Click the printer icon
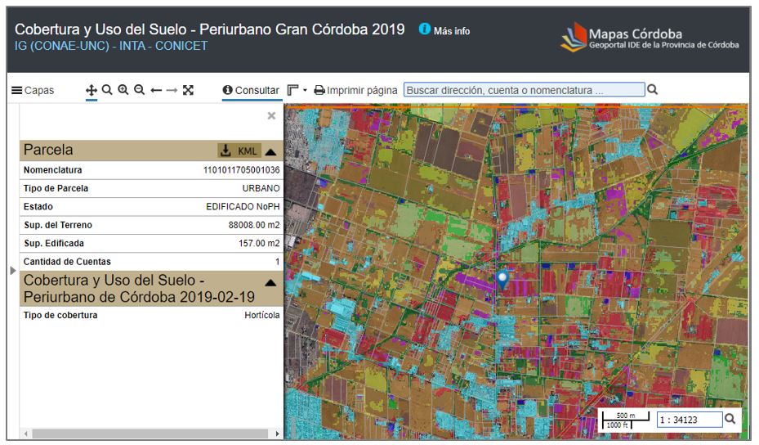 (319, 90)
